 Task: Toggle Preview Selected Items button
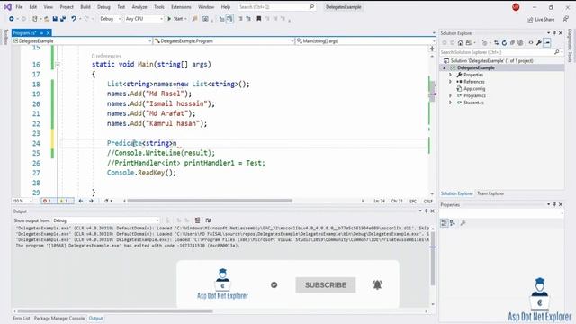click(x=547, y=43)
